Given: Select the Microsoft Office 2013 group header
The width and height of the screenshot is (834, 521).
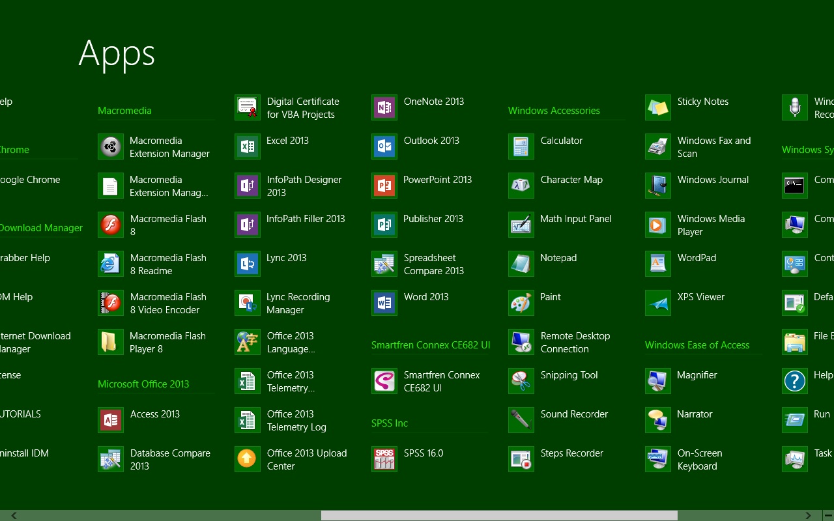Looking at the screenshot, I should click(143, 384).
